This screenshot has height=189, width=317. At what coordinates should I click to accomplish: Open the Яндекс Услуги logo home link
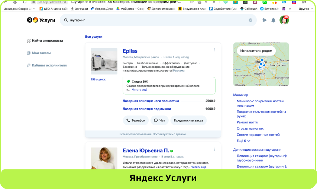(41, 20)
